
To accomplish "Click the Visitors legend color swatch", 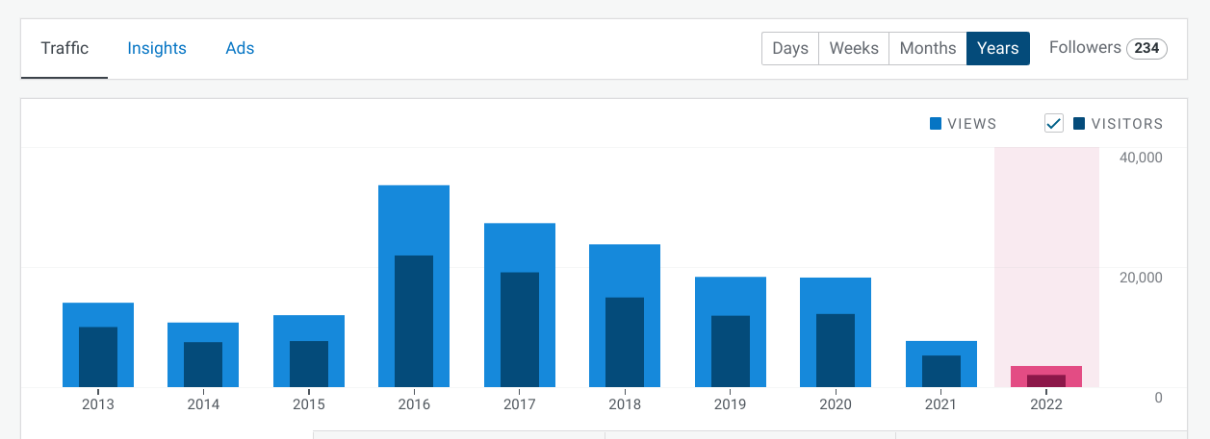I will coord(1079,124).
